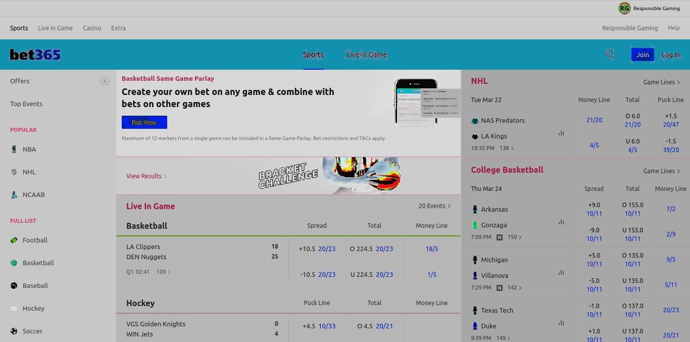690x342 pixels.
Task: Select Michigan money line 9/5
Action: pyautogui.click(x=671, y=259)
